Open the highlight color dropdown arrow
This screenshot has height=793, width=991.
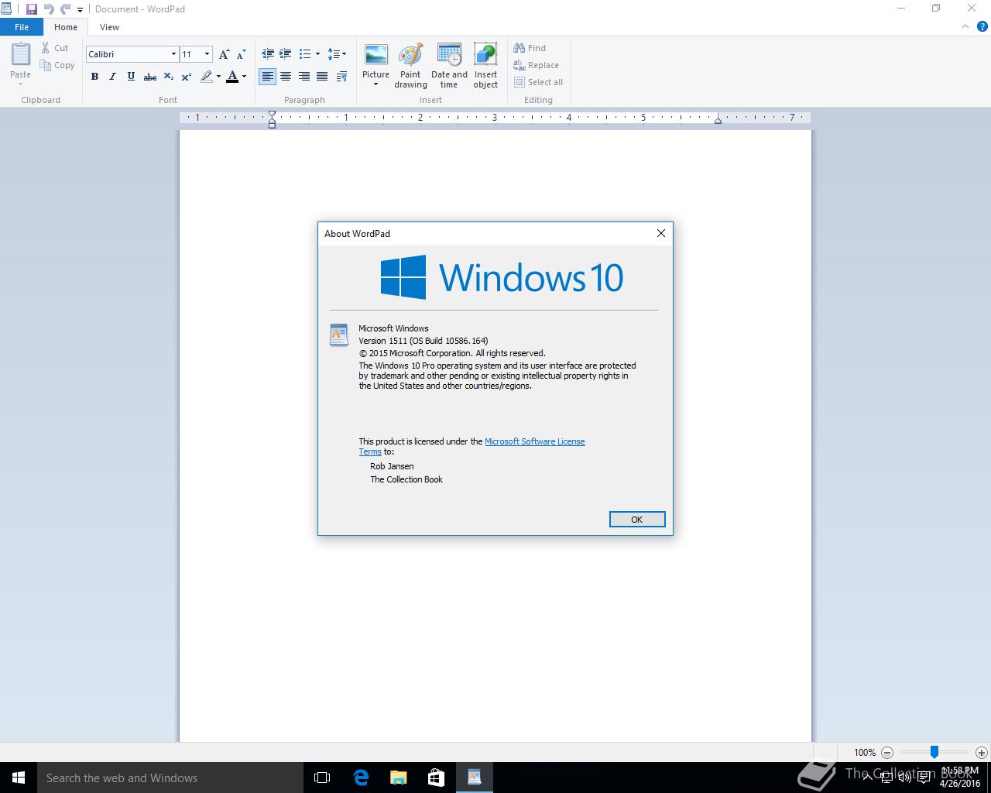[218, 77]
